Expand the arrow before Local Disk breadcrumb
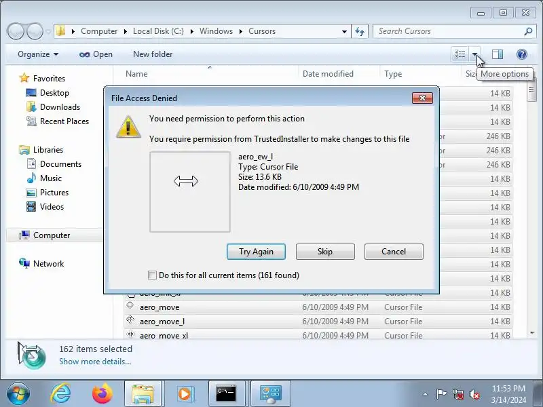Viewport: 543px width, 407px height. coord(126,31)
